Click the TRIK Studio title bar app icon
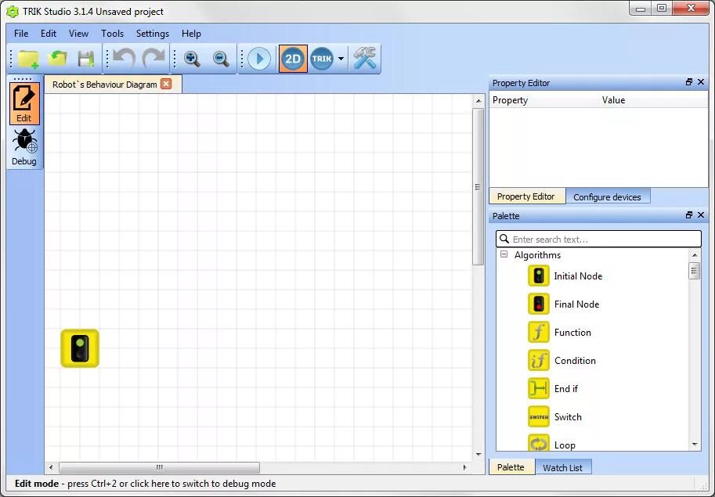The height and width of the screenshot is (497, 715). 13,12
